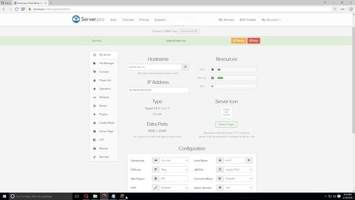Screen dimensions: 355x200
Task: Open the Banlist icon in sidebar
Action: [x=94, y=106]
